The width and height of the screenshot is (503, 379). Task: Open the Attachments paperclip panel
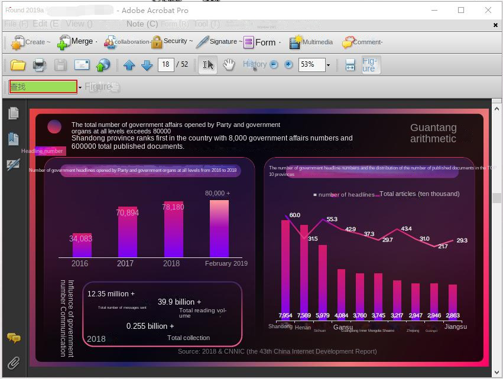(13, 362)
